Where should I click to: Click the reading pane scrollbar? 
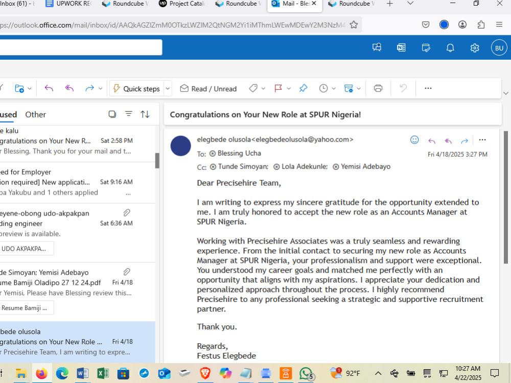(x=506, y=197)
